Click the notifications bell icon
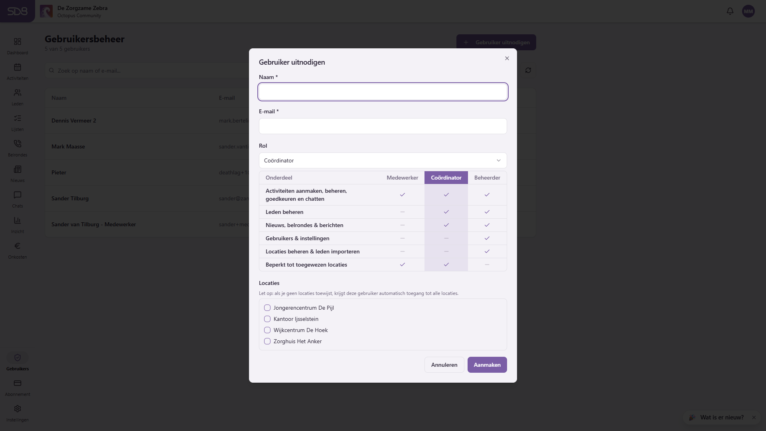This screenshot has width=766, height=431. coord(730,11)
